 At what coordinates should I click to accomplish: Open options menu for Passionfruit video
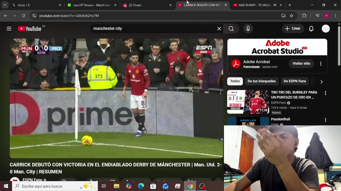pos(325,120)
